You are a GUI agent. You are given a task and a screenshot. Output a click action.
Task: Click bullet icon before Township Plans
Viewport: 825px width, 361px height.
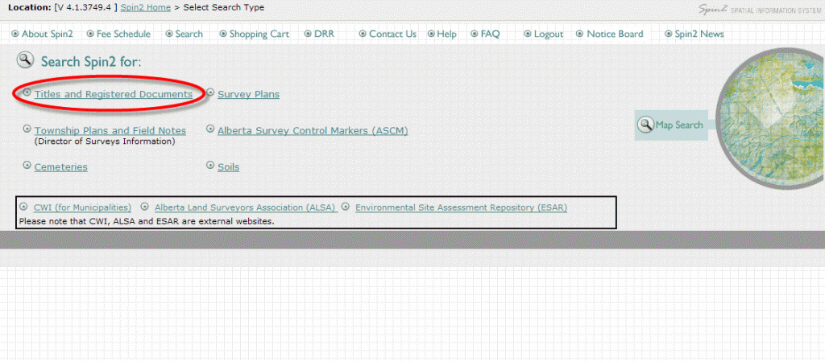coord(27,129)
